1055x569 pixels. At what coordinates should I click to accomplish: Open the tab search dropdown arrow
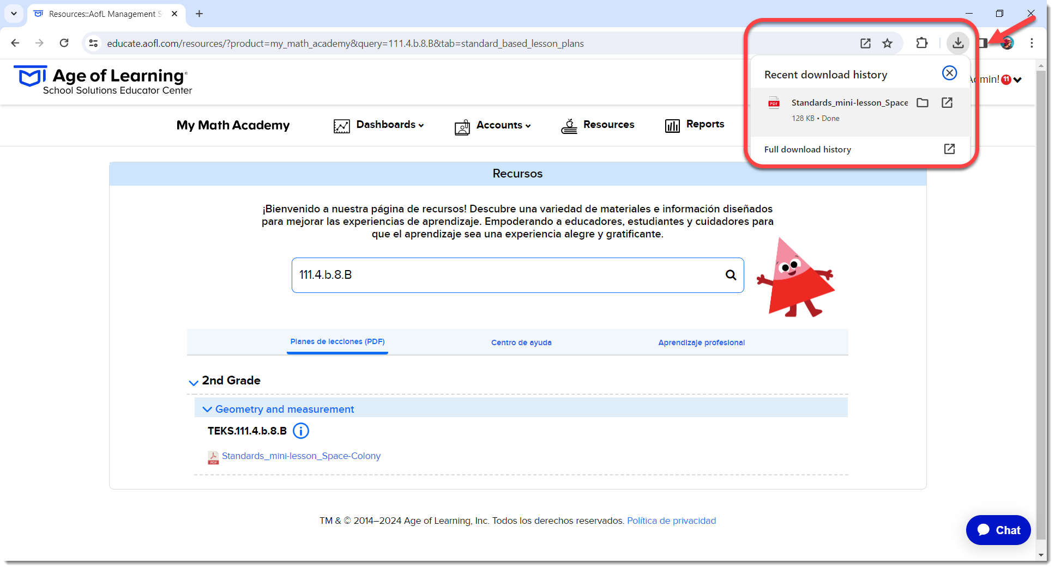(14, 14)
